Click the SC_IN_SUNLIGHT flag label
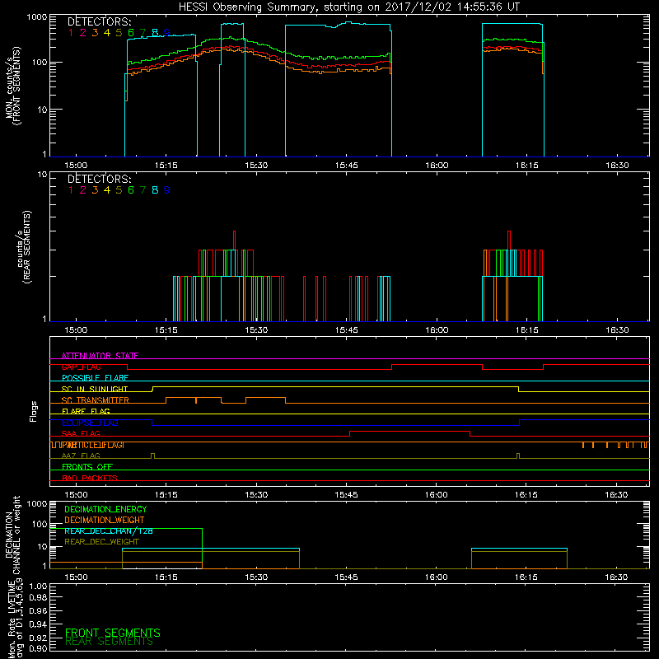This screenshot has height=659, width=659. (95, 389)
